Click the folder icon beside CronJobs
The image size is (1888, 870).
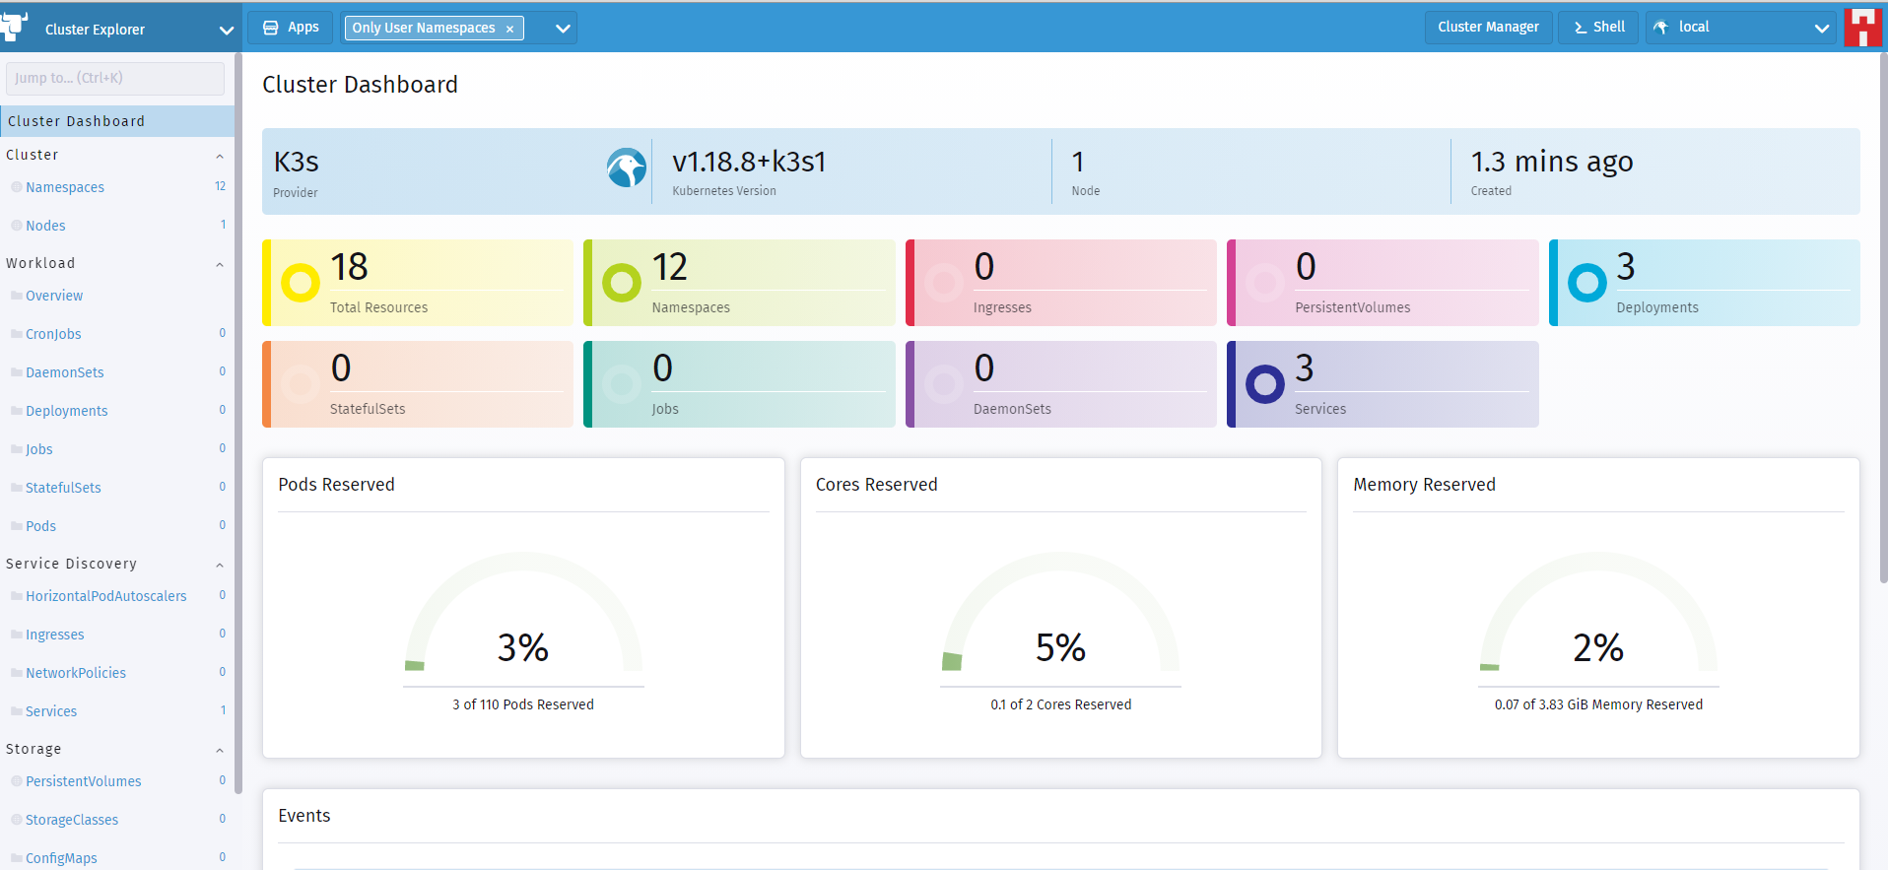click(x=17, y=334)
